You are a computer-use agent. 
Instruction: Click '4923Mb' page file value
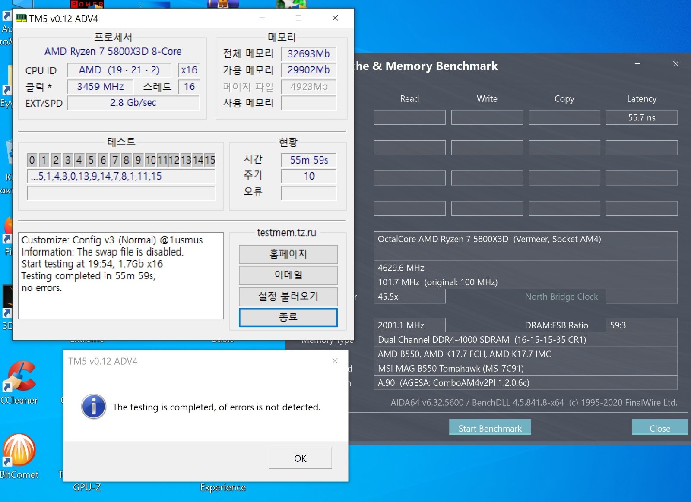click(309, 87)
